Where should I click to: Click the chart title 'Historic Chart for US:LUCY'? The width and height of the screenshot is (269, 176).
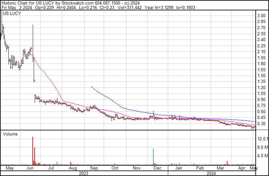[28, 3]
